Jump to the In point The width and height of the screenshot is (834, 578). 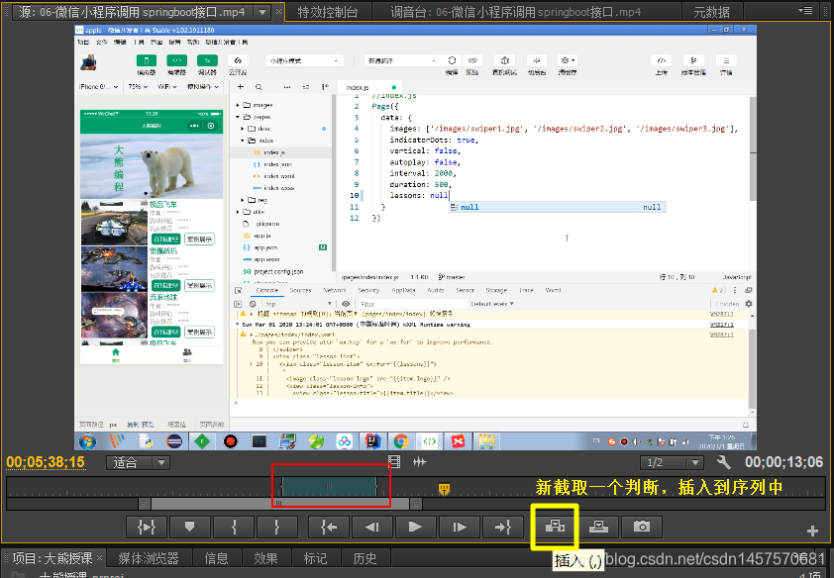coord(329,527)
